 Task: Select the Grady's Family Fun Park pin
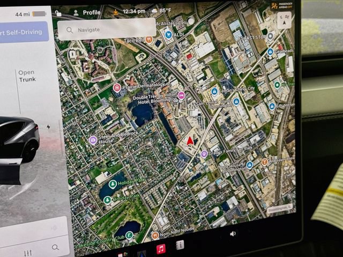pyautogui.click(x=204, y=154)
